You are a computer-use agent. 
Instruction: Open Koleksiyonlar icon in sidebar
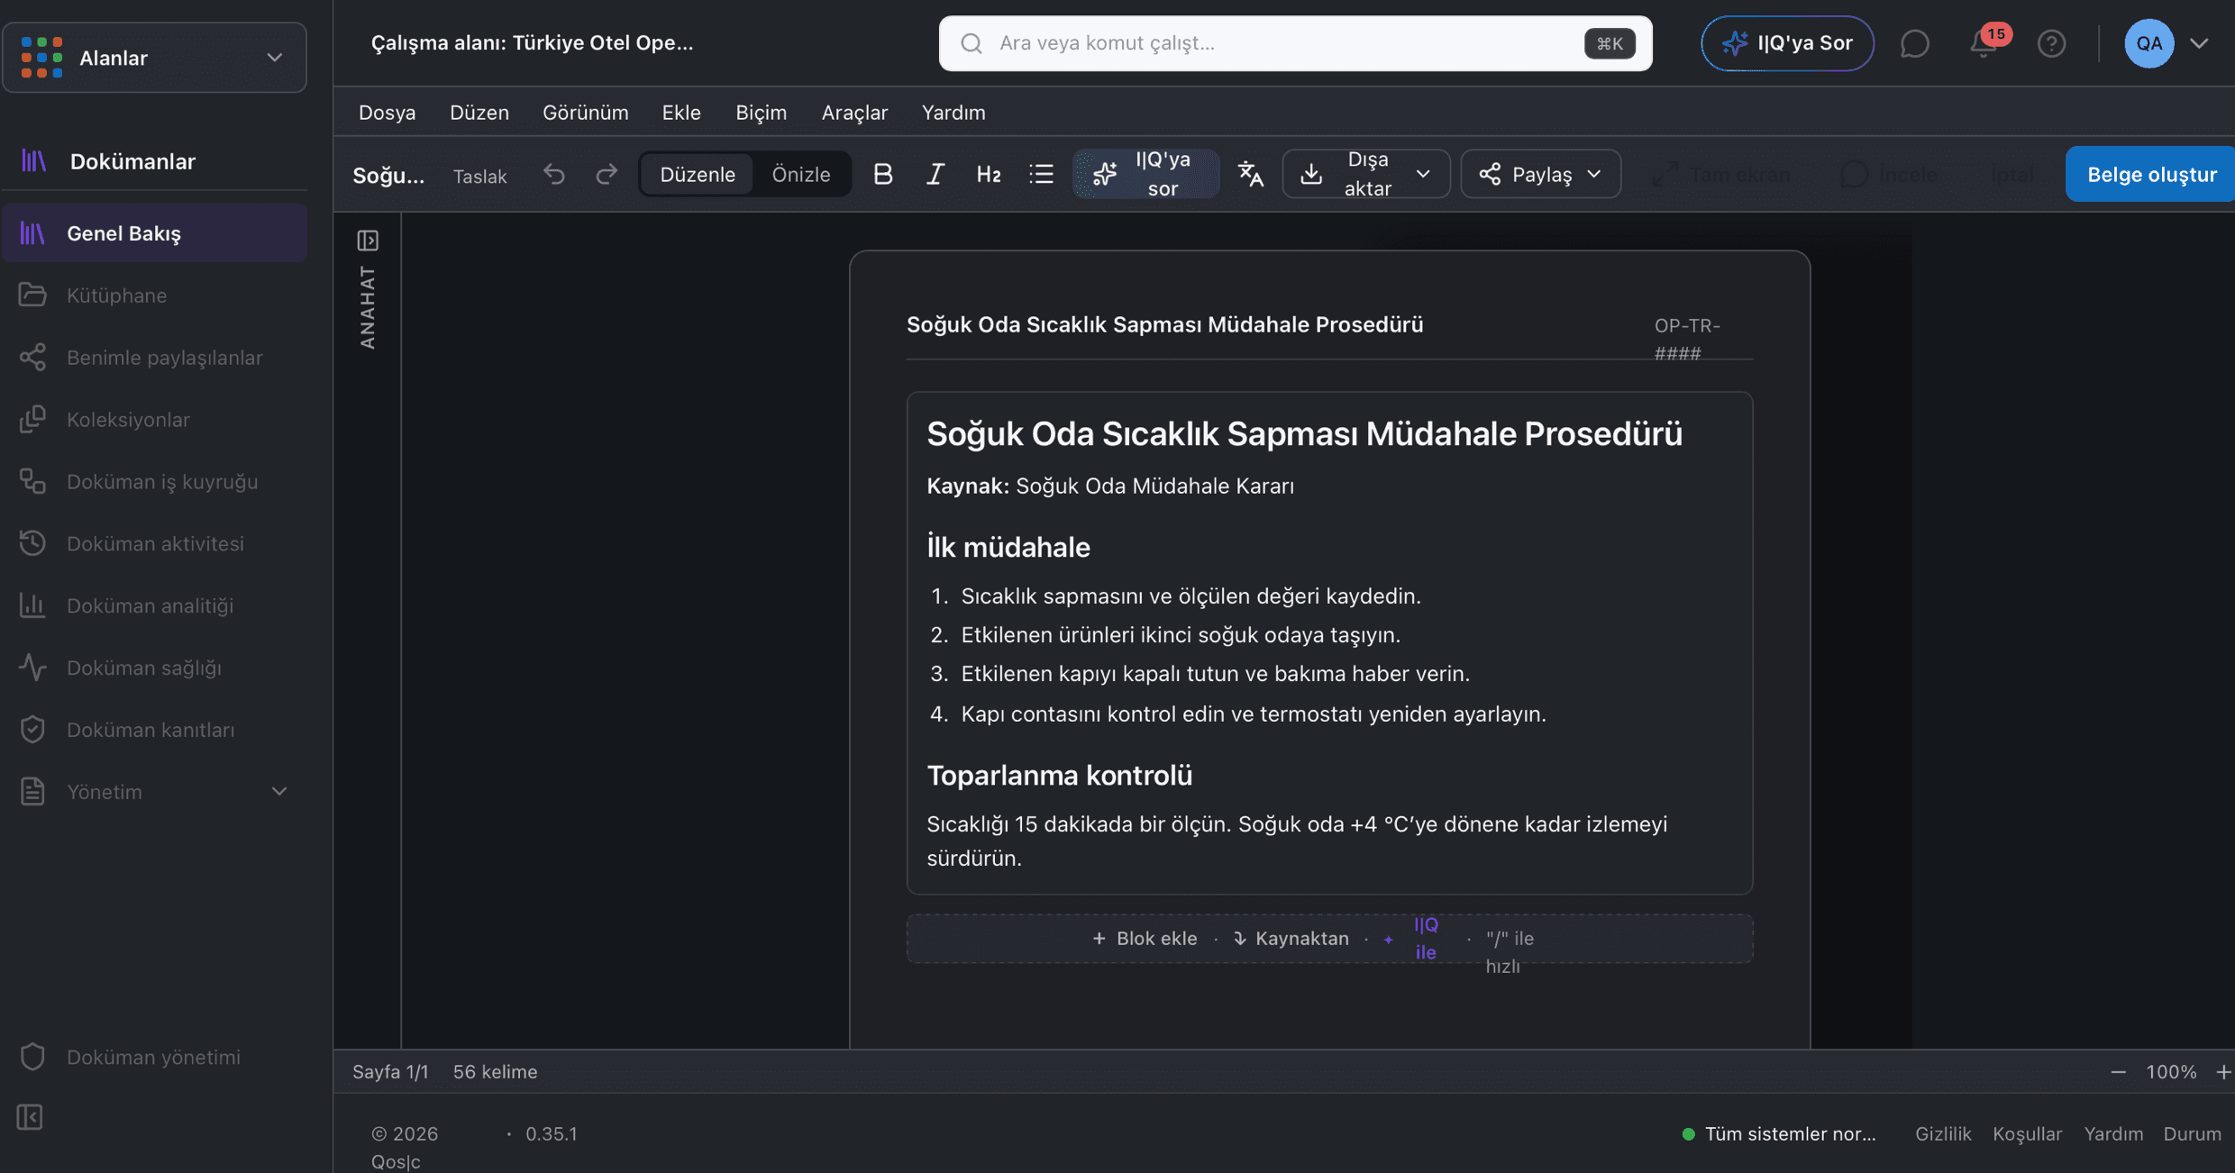coord(32,420)
